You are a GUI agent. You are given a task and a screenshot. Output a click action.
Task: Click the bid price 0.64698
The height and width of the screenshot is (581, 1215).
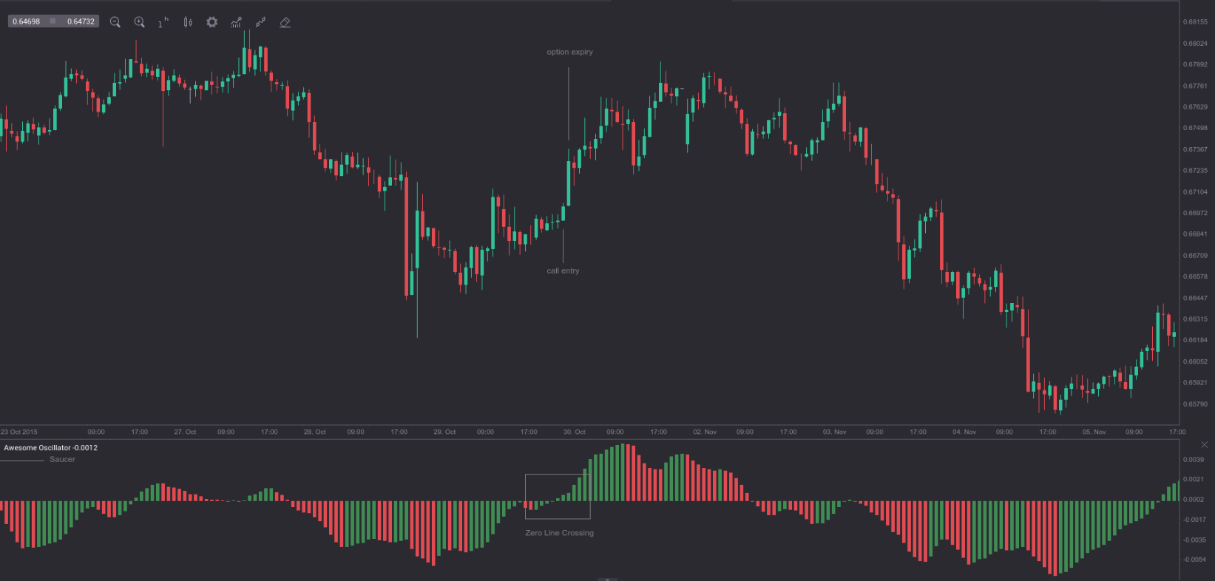point(27,21)
